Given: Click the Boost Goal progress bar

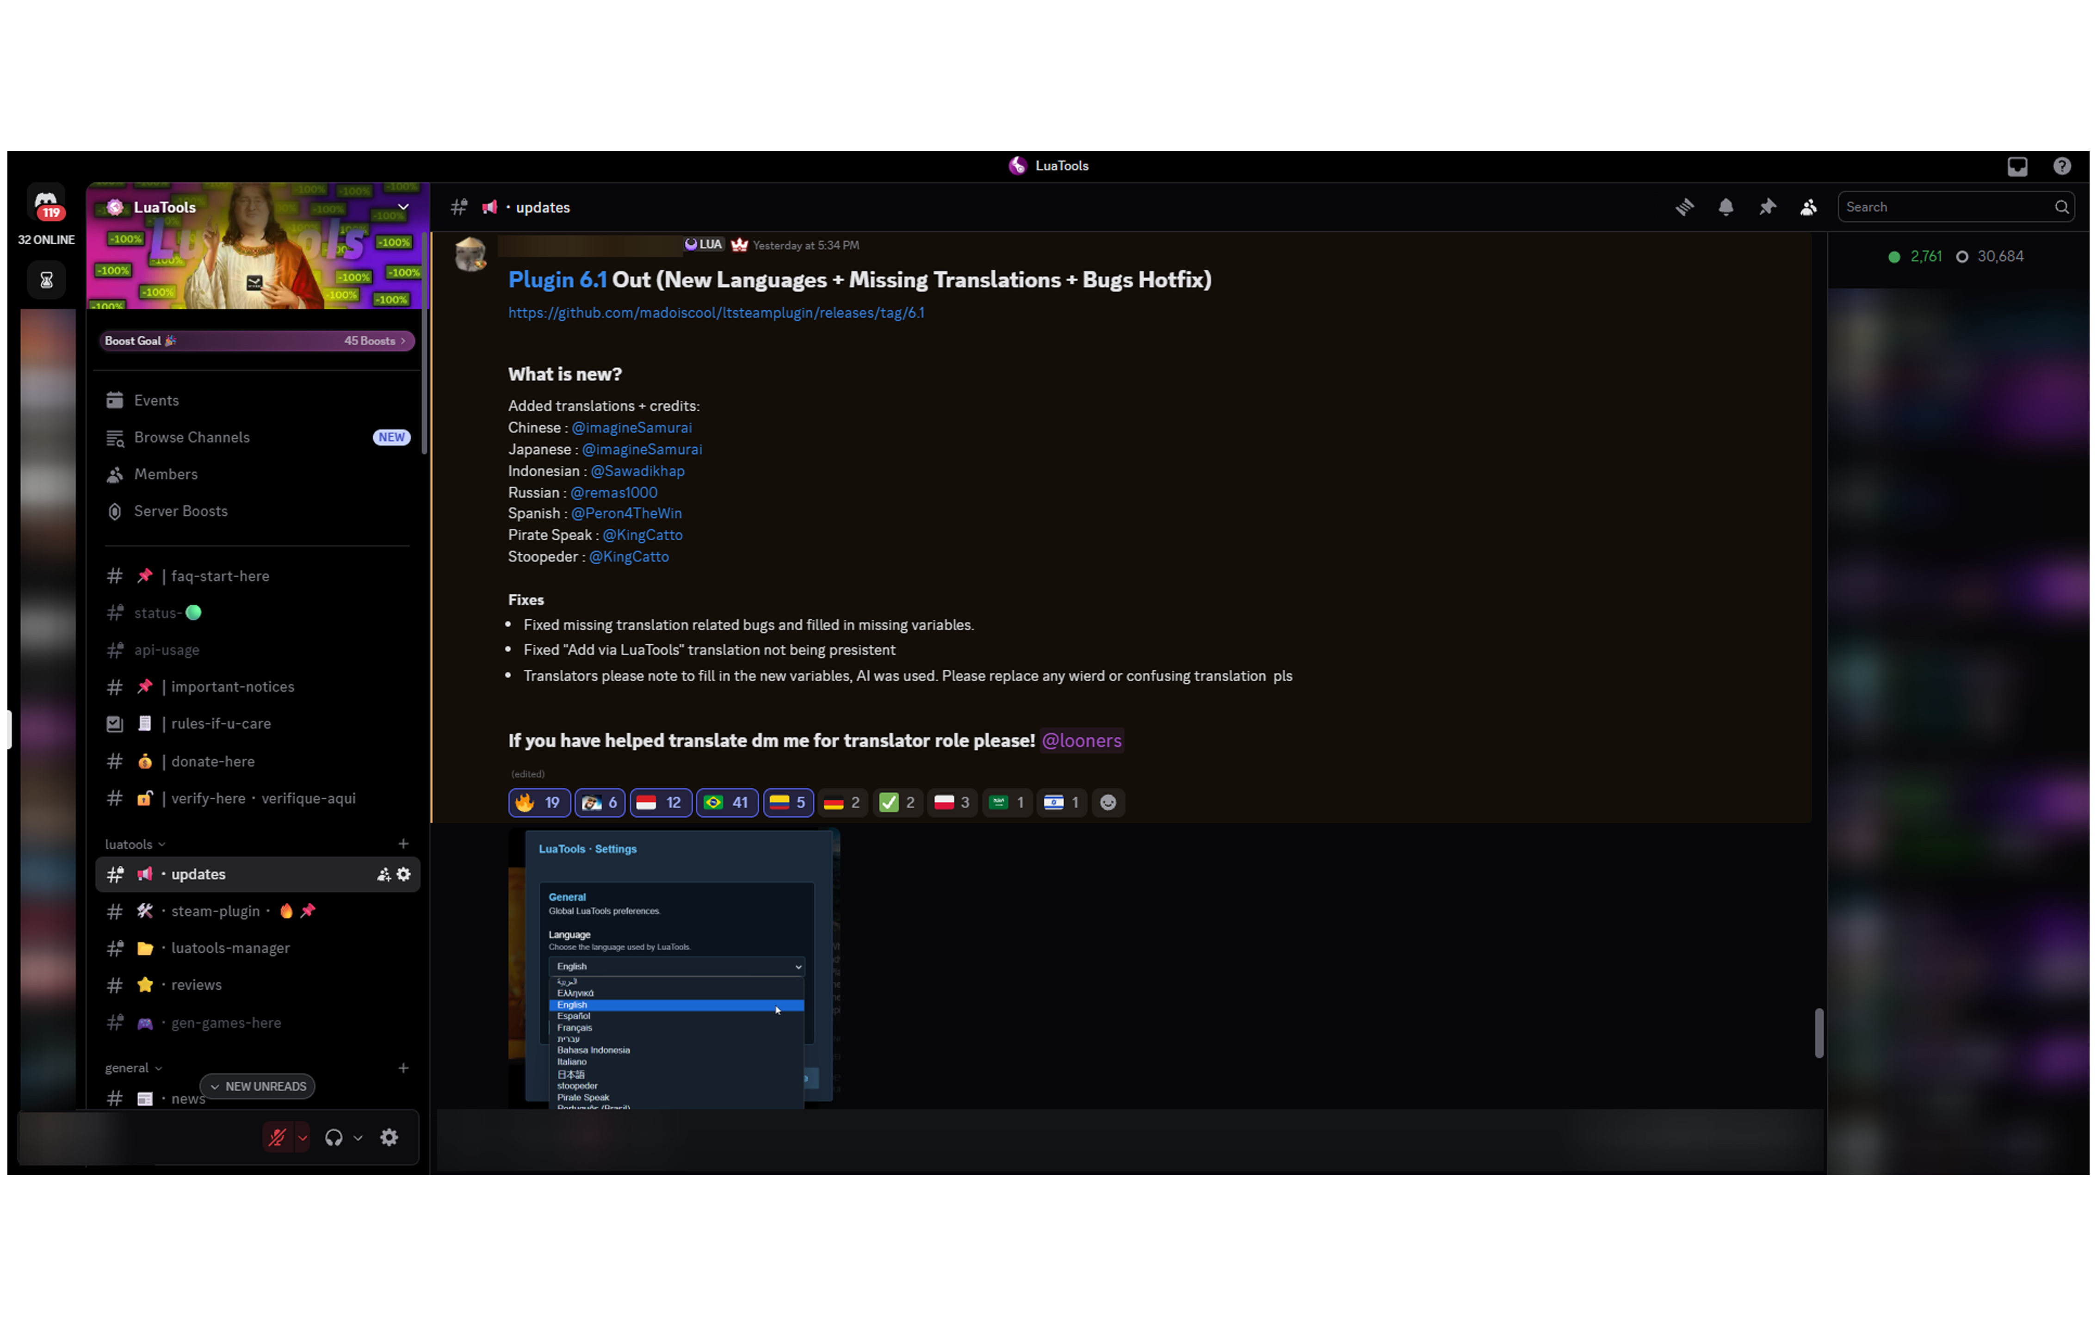Looking at the screenshot, I should (257, 340).
